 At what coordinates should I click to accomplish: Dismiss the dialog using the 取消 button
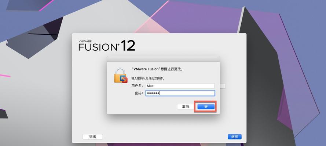(x=186, y=107)
